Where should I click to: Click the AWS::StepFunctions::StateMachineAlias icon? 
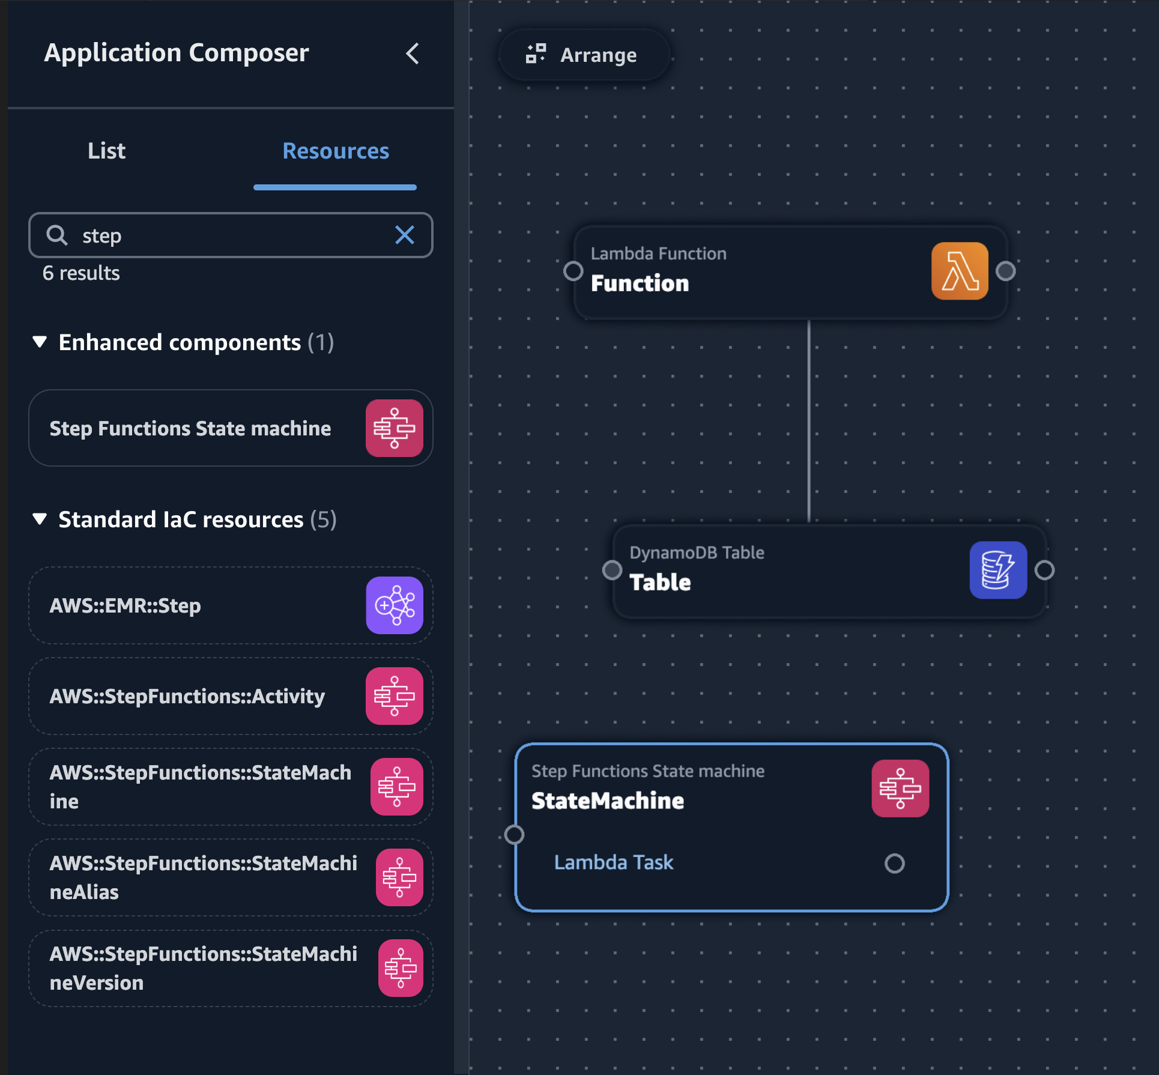399,877
